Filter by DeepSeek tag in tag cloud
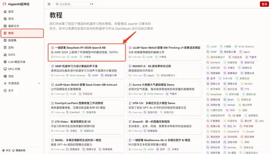Viewport: 271px width, 154px height. [x=214, y=94]
